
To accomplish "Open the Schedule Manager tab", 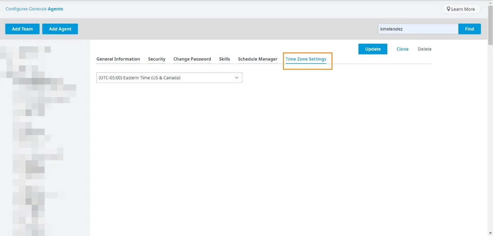I will pos(258,59).
